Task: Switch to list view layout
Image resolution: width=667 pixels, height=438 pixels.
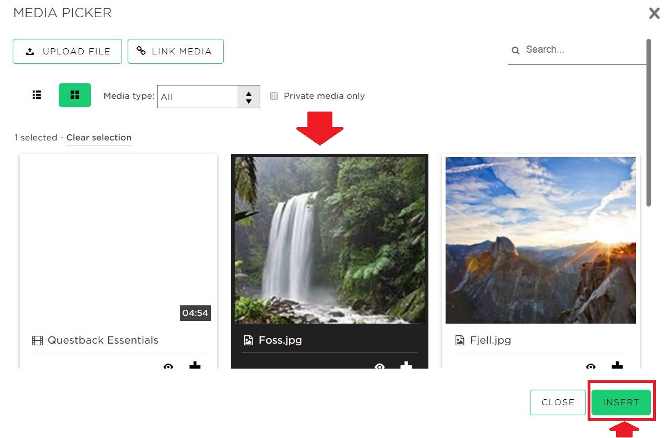Action: [x=37, y=95]
